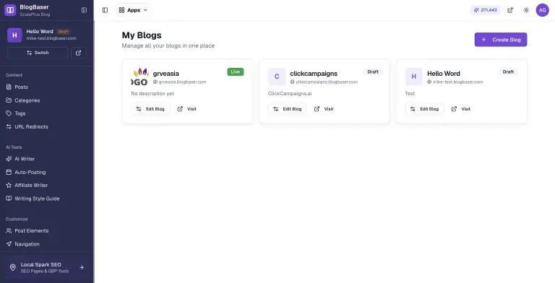Open Tags in the sidebar
Image resolution: width=555 pixels, height=283 pixels.
(20, 113)
